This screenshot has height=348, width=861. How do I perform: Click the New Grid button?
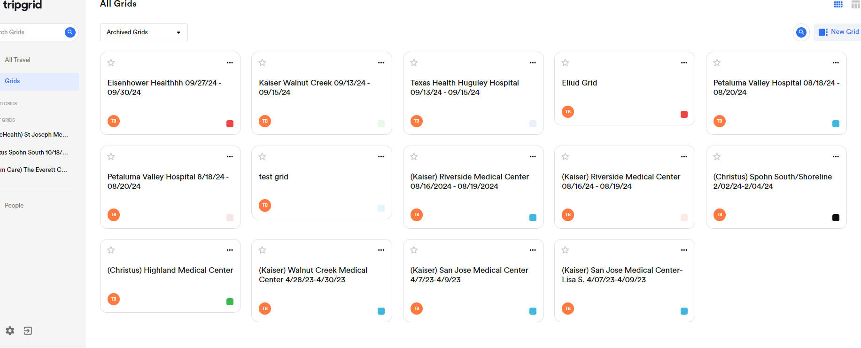pyautogui.click(x=838, y=32)
